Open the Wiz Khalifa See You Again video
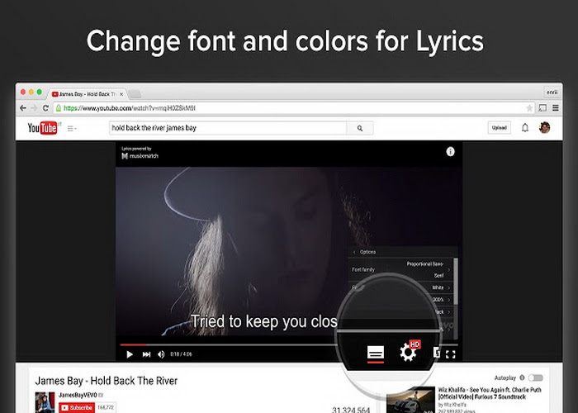 [x=490, y=393]
